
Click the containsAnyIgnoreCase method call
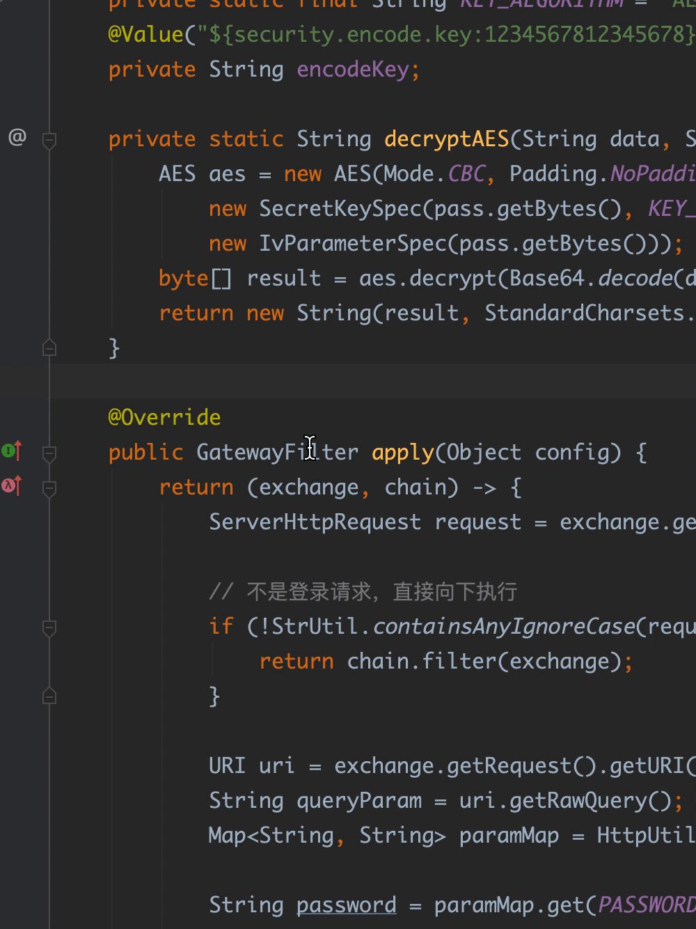tap(505, 626)
